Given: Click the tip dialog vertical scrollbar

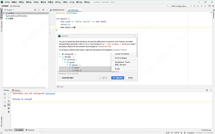Looking at the screenshot, I should click(x=137, y=47).
